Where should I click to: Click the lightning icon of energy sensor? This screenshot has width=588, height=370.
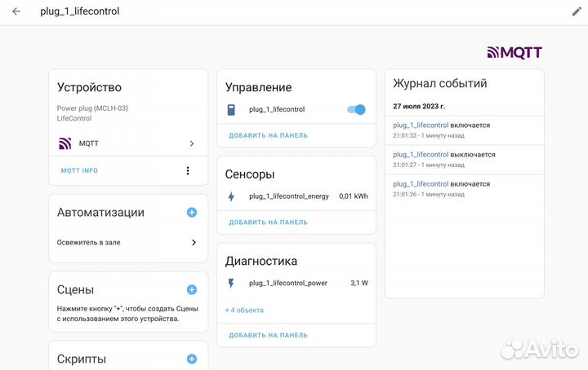(231, 196)
